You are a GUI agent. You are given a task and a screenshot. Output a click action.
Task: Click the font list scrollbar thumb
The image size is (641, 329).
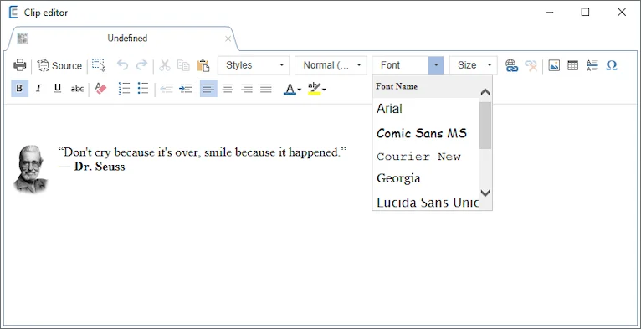pyautogui.click(x=485, y=126)
